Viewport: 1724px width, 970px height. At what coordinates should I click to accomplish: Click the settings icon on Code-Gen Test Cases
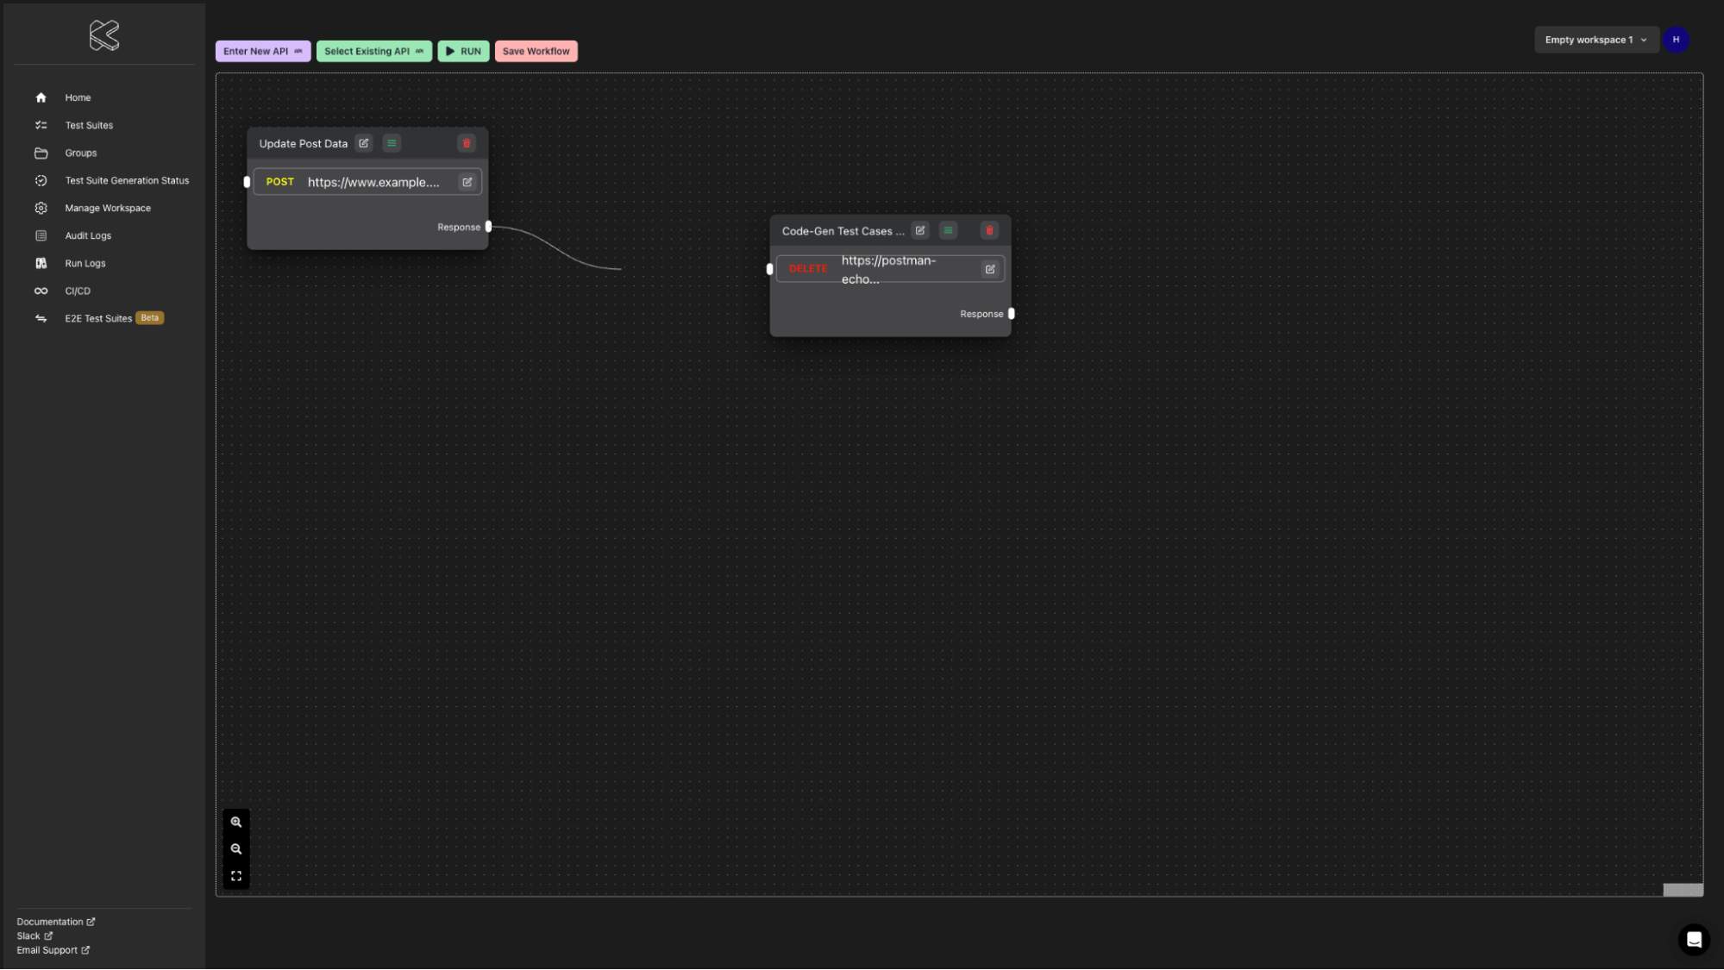pyautogui.click(x=949, y=229)
